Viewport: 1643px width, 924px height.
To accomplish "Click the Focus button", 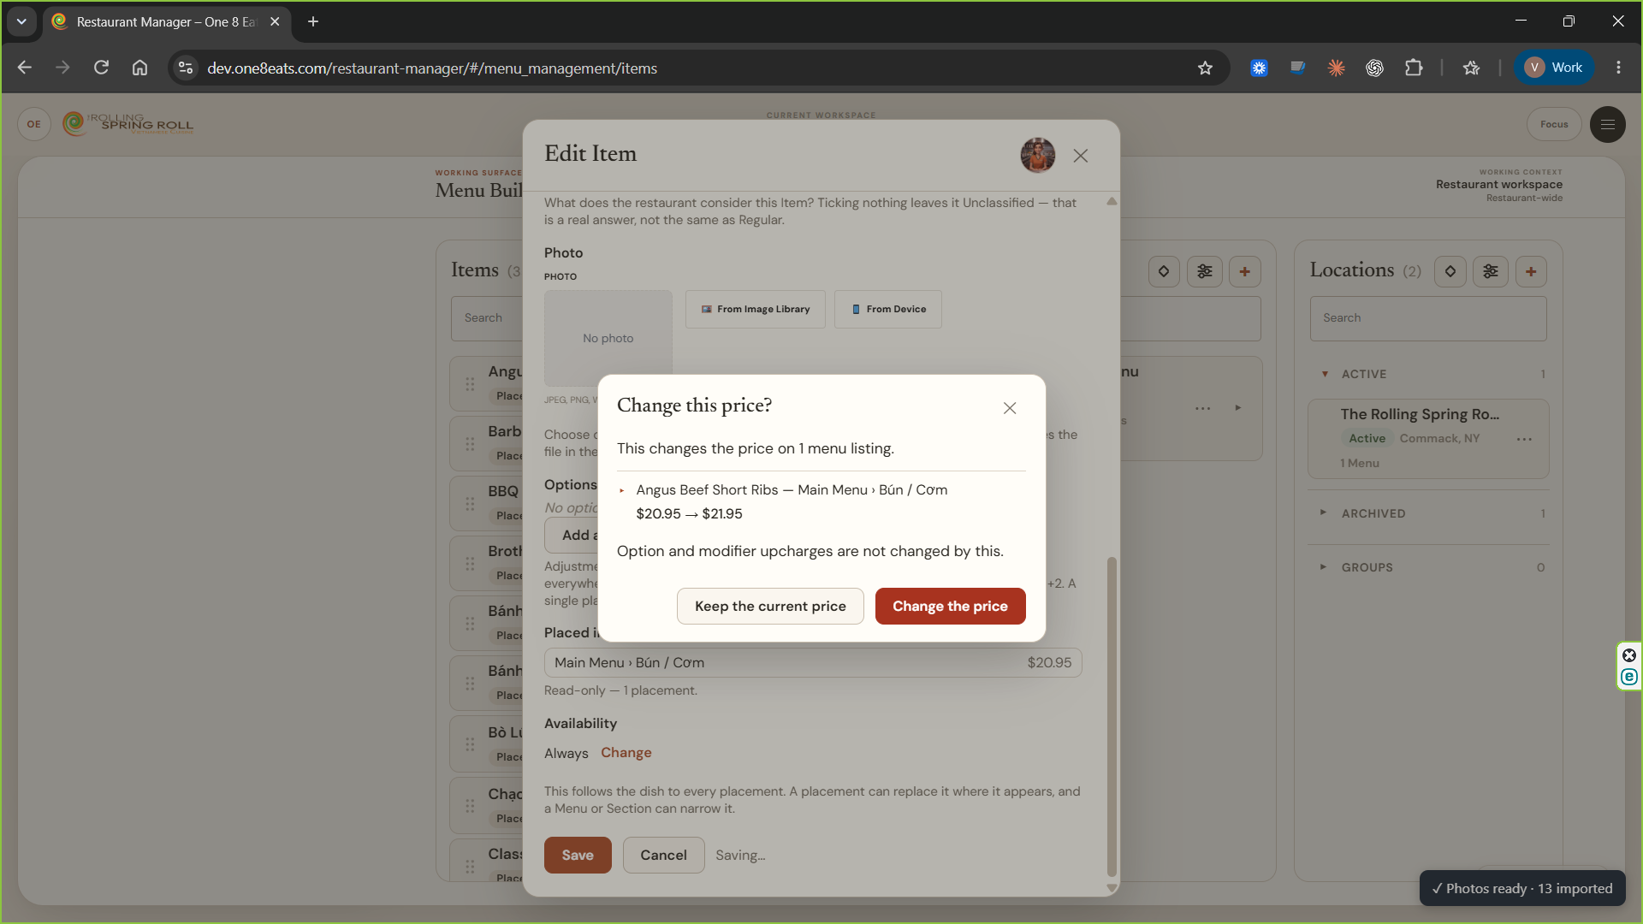I will [1554, 124].
